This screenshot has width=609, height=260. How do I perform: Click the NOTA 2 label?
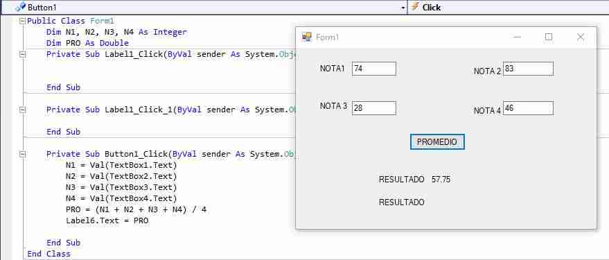coord(488,71)
